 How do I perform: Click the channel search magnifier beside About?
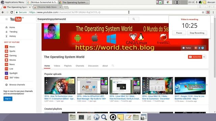(113, 66)
